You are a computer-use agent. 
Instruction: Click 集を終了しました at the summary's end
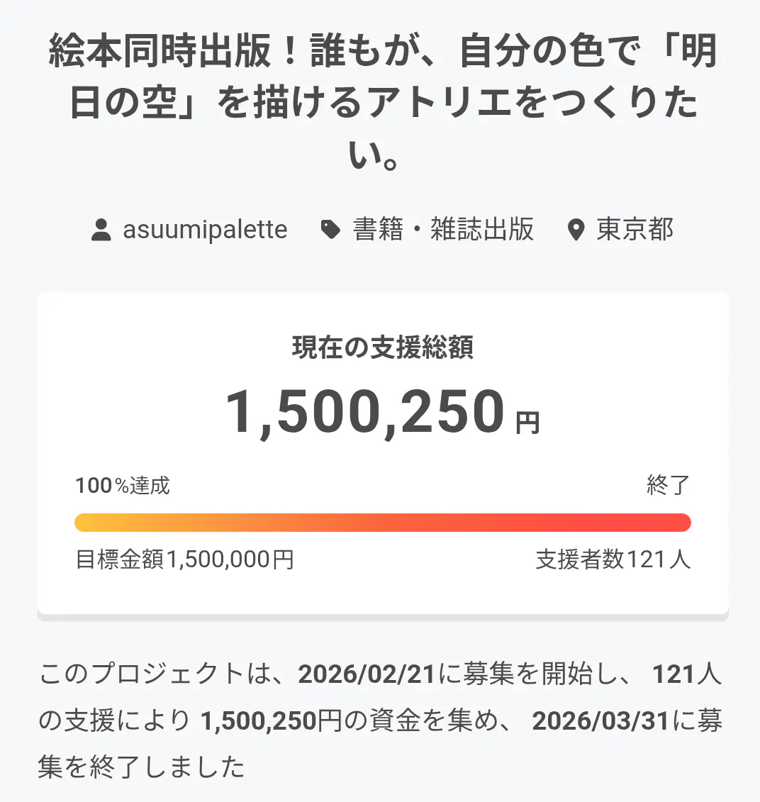point(142,767)
